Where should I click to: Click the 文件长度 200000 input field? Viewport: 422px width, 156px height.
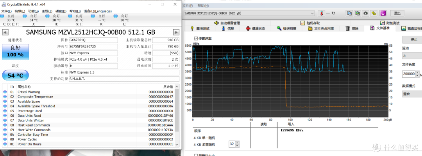[x=409, y=74]
